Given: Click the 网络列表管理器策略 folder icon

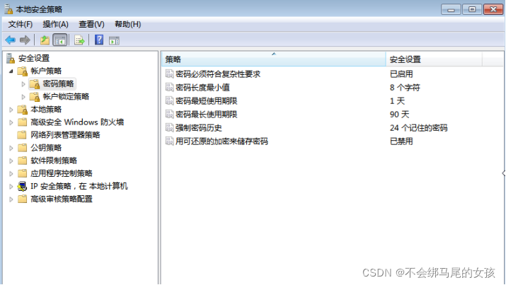Looking at the screenshot, I should pyautogui.click(x=22, y=135).
